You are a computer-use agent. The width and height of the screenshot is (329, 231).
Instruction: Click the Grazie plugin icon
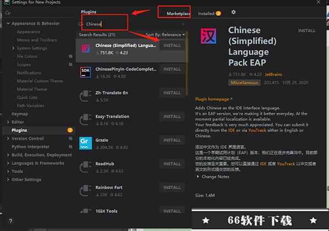click(86, 143)
